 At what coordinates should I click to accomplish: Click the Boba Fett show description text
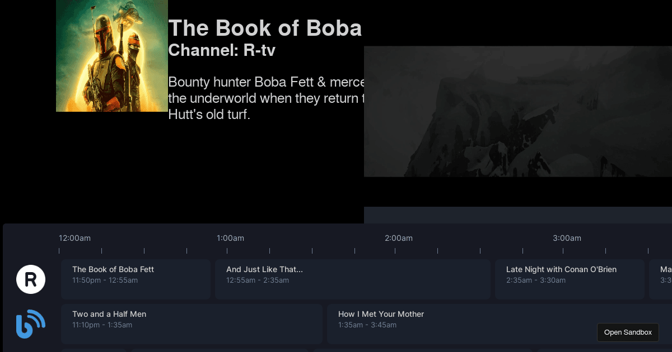(266, 98)
